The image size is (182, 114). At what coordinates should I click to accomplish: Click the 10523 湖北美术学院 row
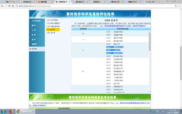tap(114, 74)
